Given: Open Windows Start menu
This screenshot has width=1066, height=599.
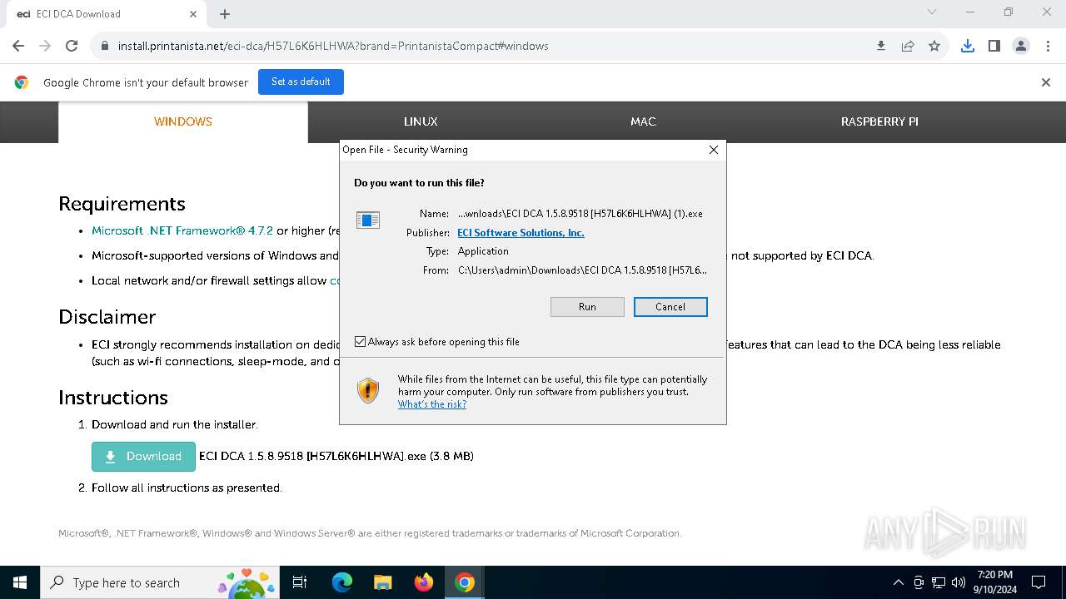Looking at the screenshot, I should (20, 582).
